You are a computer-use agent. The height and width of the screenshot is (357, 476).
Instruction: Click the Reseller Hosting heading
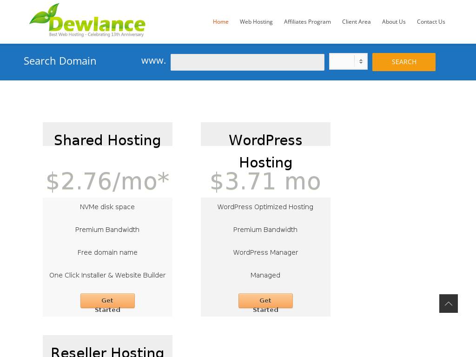(x=107, y=351)
